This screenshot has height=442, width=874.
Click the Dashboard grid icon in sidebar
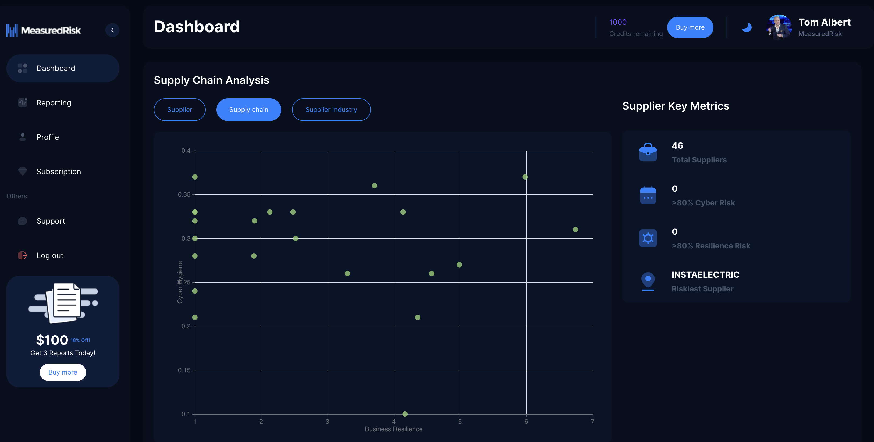(x=22, y=69)
